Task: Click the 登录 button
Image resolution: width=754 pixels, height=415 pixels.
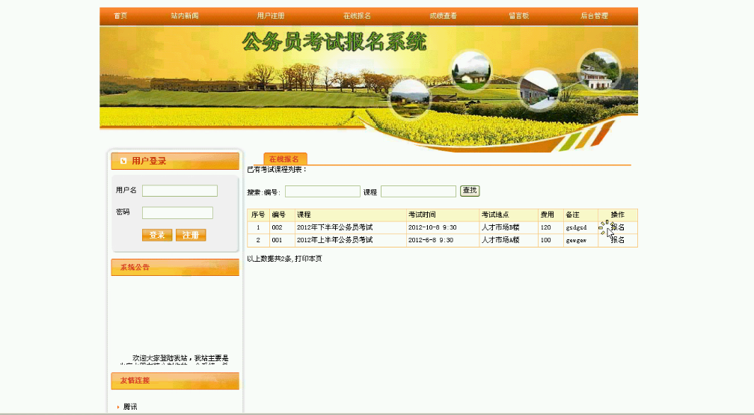Action: pos(157,235)
